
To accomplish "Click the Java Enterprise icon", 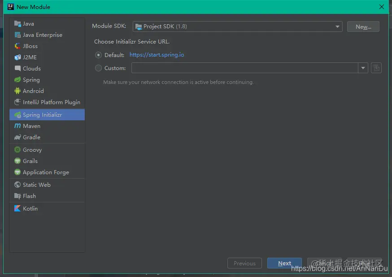I will [17, 35].
